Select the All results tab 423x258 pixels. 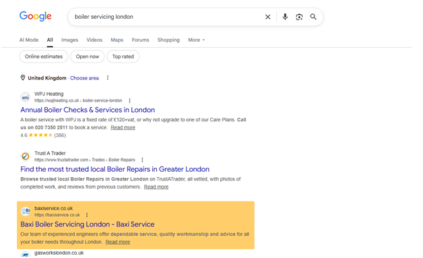[x=50, y=40]
